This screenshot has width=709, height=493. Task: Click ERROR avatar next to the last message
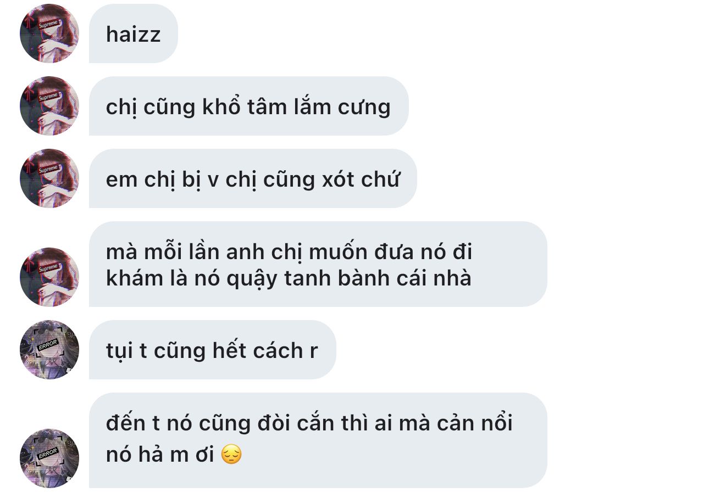[49, 458]
